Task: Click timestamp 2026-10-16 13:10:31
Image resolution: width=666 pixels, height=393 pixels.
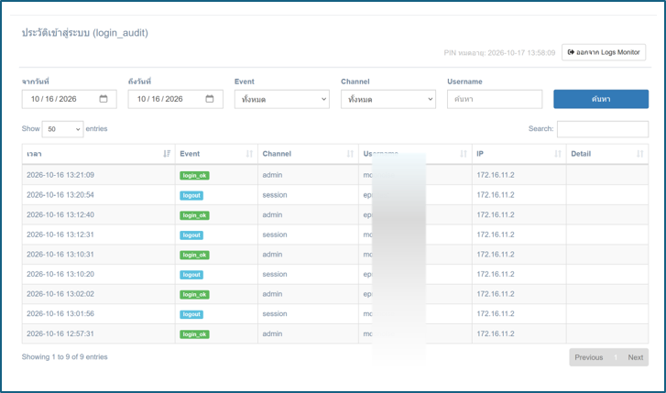Action: 60,255
